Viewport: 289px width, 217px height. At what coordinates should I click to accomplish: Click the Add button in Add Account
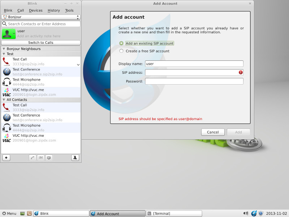coord(238,132)
